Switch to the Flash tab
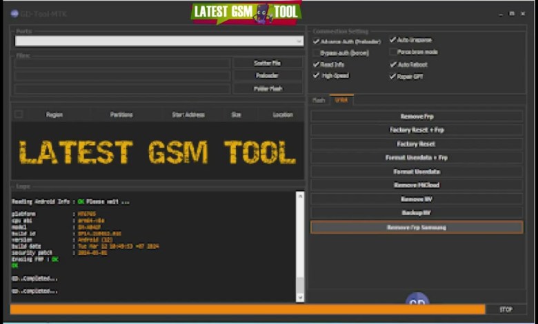 [x=319, y=101]
